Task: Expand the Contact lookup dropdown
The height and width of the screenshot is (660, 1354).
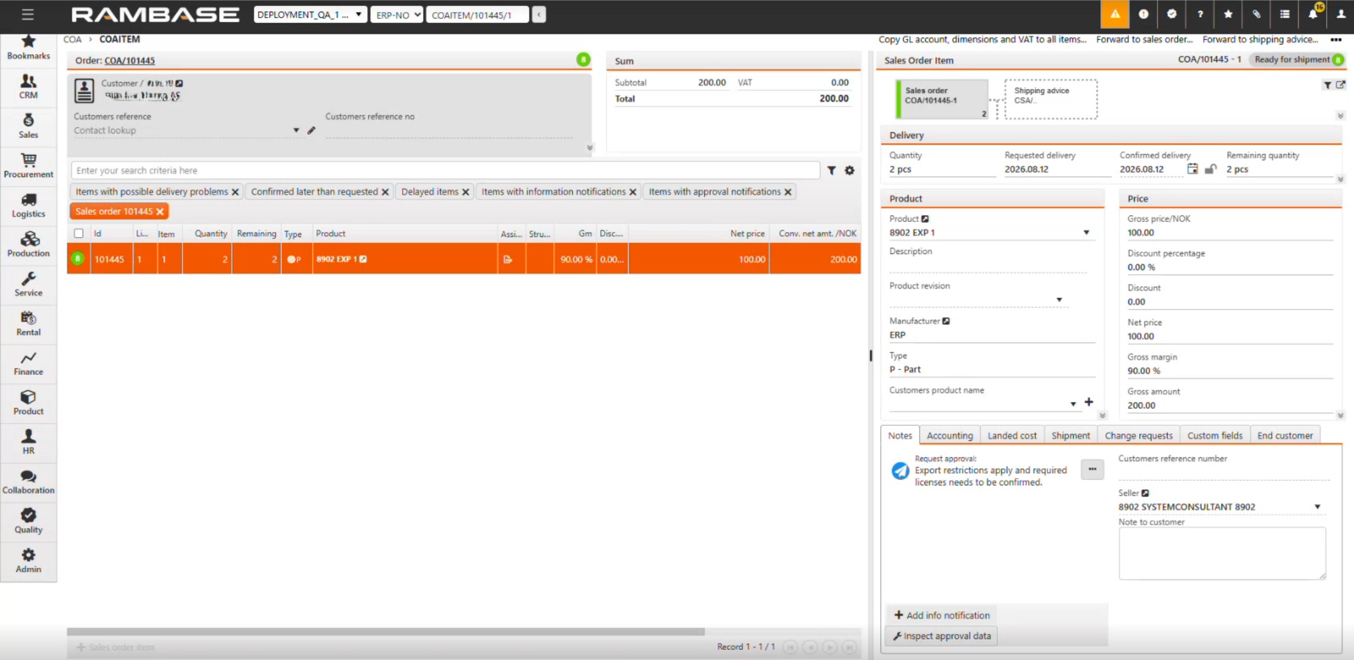Action: [x=296, y=130]
